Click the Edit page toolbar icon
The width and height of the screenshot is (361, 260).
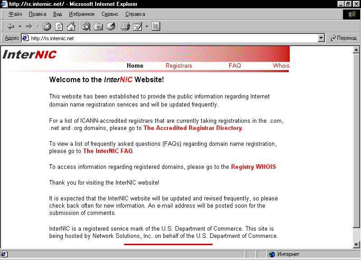(x=138, y=27)
